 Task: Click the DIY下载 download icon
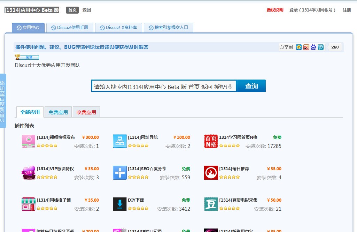click(x=119, y=204)
